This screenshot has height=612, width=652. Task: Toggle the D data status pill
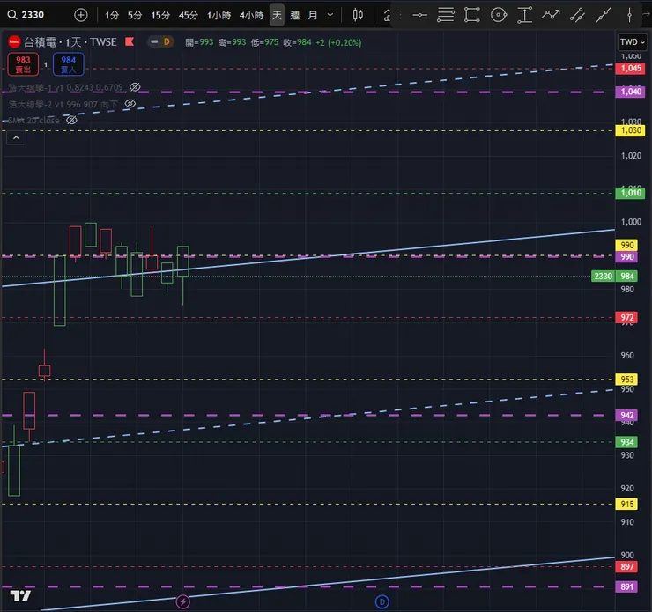point(161,42)
